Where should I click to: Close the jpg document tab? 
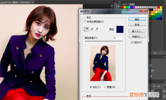[x=33, y=2]
